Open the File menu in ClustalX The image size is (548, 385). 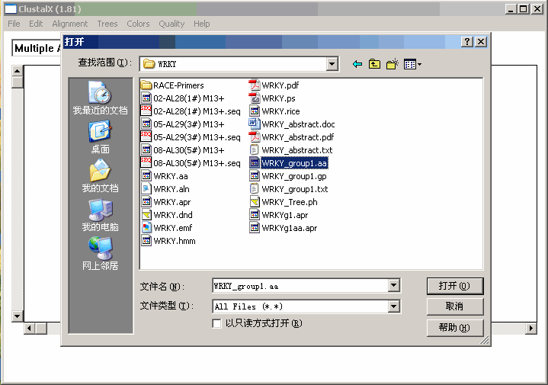(x=14, y=24)
